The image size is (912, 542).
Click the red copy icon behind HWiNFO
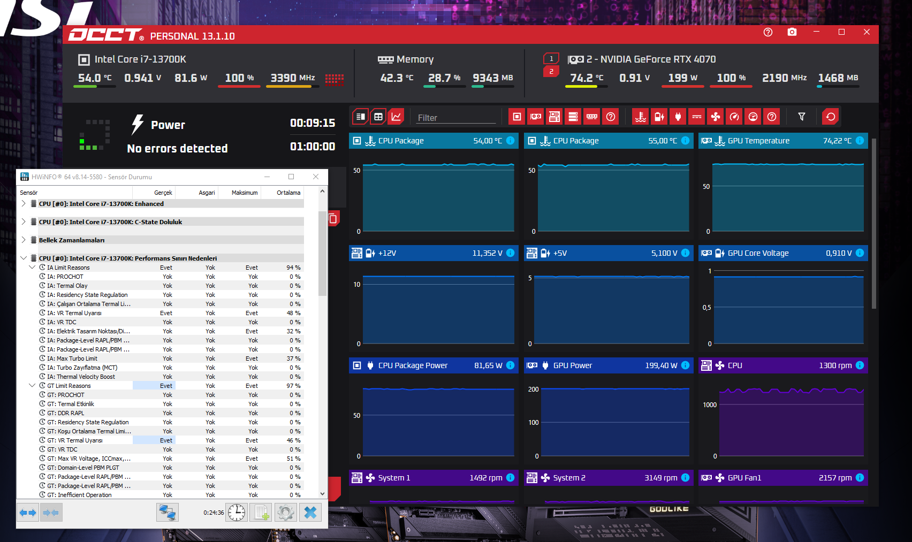333,218
